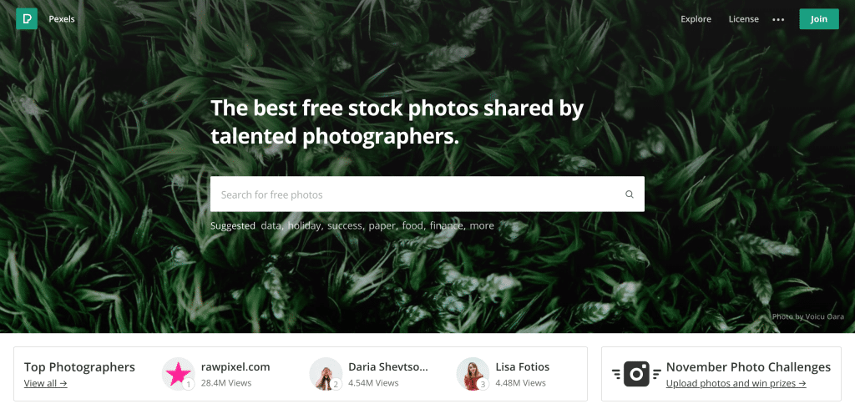Viewport: 855px width, 414px height.
Task: Click the camera photo challenge icon
Action: point(636,374)
